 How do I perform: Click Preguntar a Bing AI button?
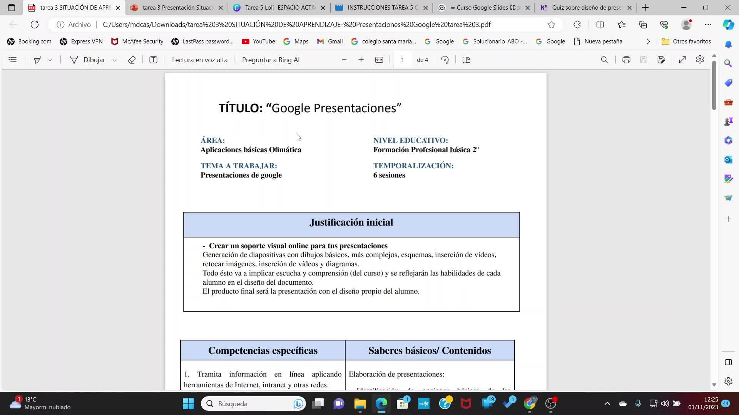271,60
